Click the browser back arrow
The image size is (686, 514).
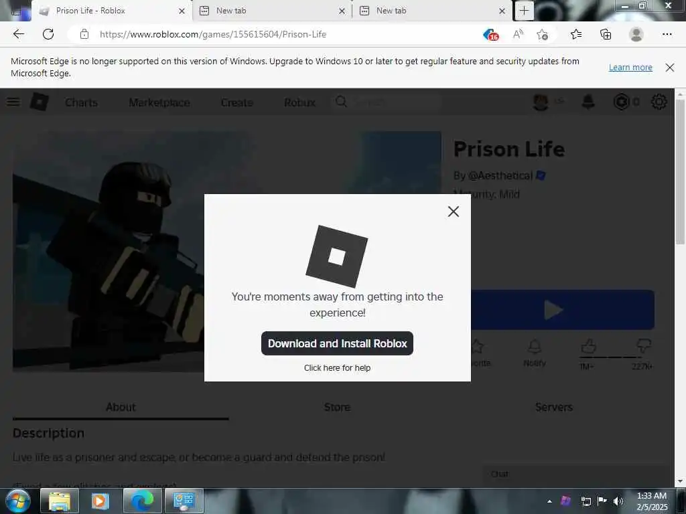pyautogui.click(x=18, y=34)
